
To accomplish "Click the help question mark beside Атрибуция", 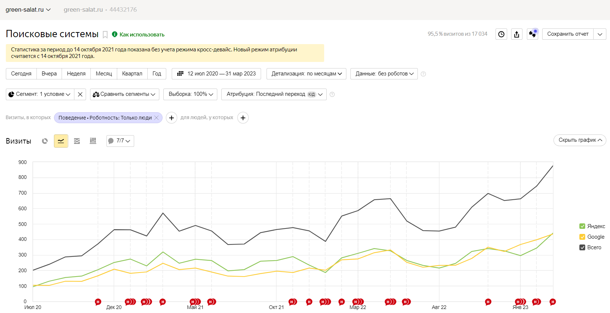I will click(332, 94).
